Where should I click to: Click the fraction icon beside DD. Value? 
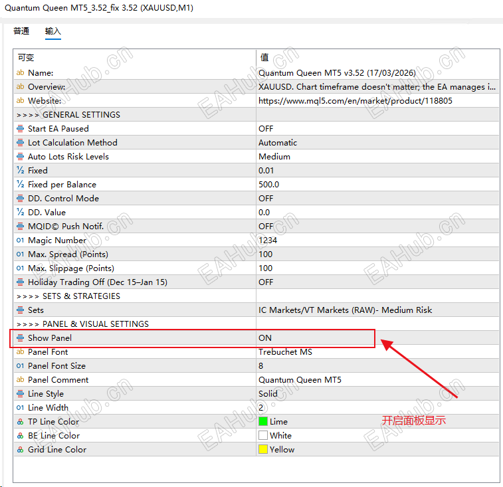(20, 212)
